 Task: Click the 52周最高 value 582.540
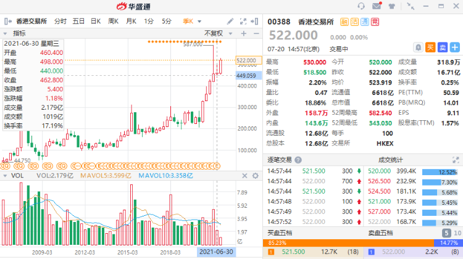(x=380, y=113)
